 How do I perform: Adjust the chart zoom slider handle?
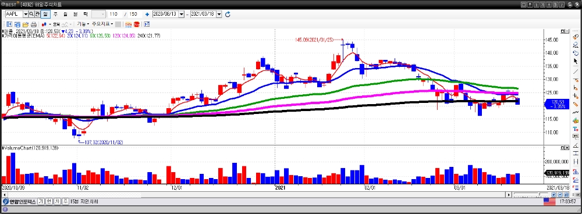[x=540, y=194]
